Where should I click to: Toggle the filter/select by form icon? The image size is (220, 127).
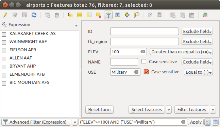pyautogui.click(x=108, y=15)
